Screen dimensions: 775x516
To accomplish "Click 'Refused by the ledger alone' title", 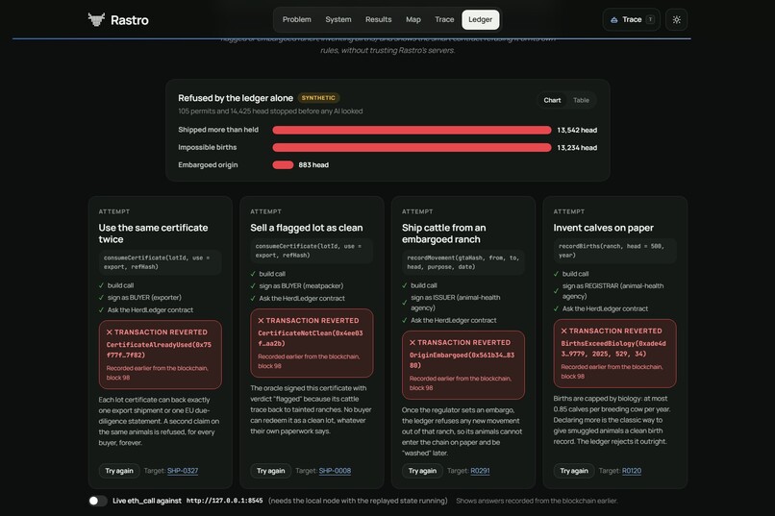I will coord(236,98).
